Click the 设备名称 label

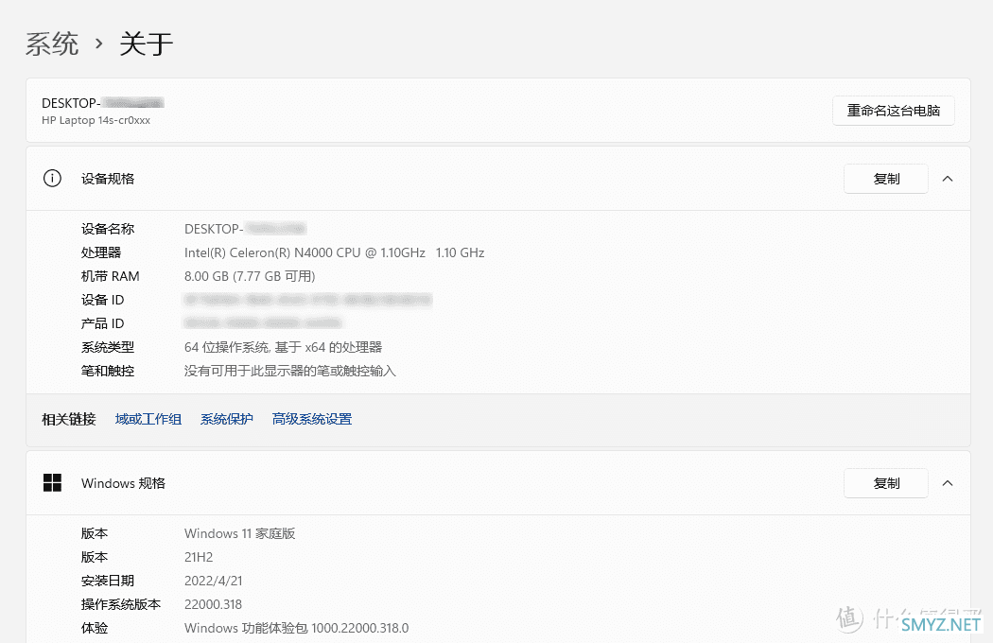click(x=108, y=229)
